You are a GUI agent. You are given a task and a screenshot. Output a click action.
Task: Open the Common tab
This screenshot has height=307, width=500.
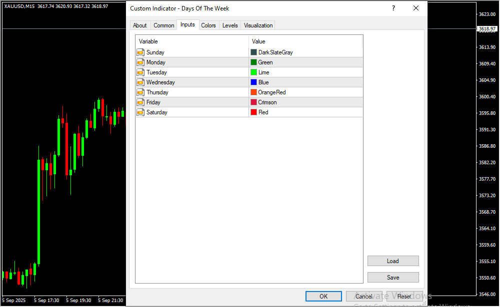(x=164, y=25)
